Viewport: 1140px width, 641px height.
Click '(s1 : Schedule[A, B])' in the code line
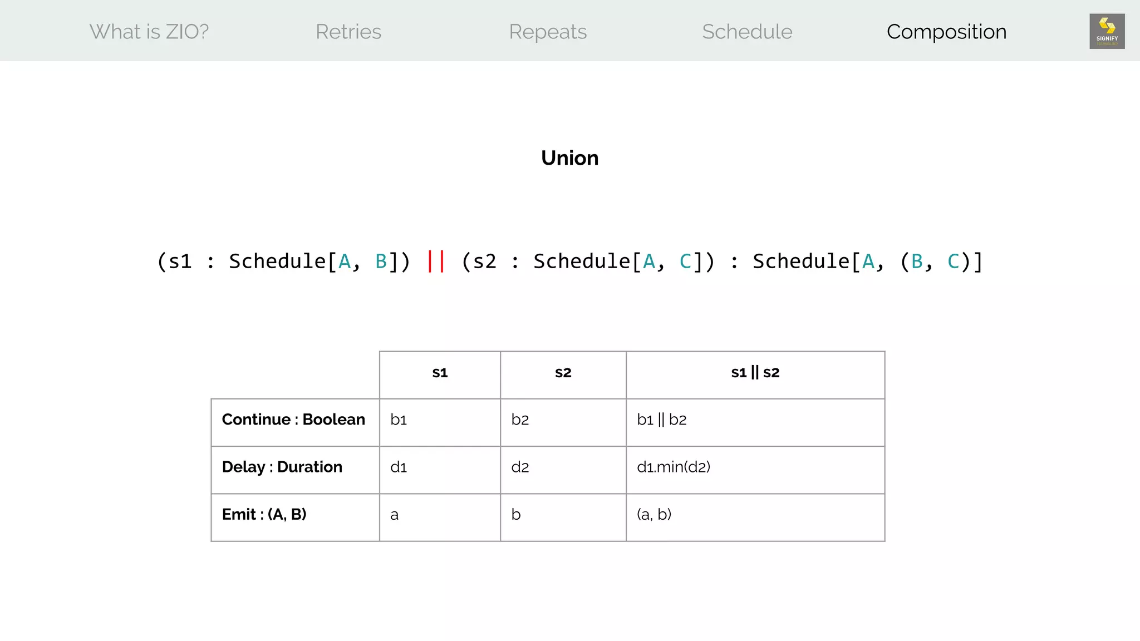(284, 261)
